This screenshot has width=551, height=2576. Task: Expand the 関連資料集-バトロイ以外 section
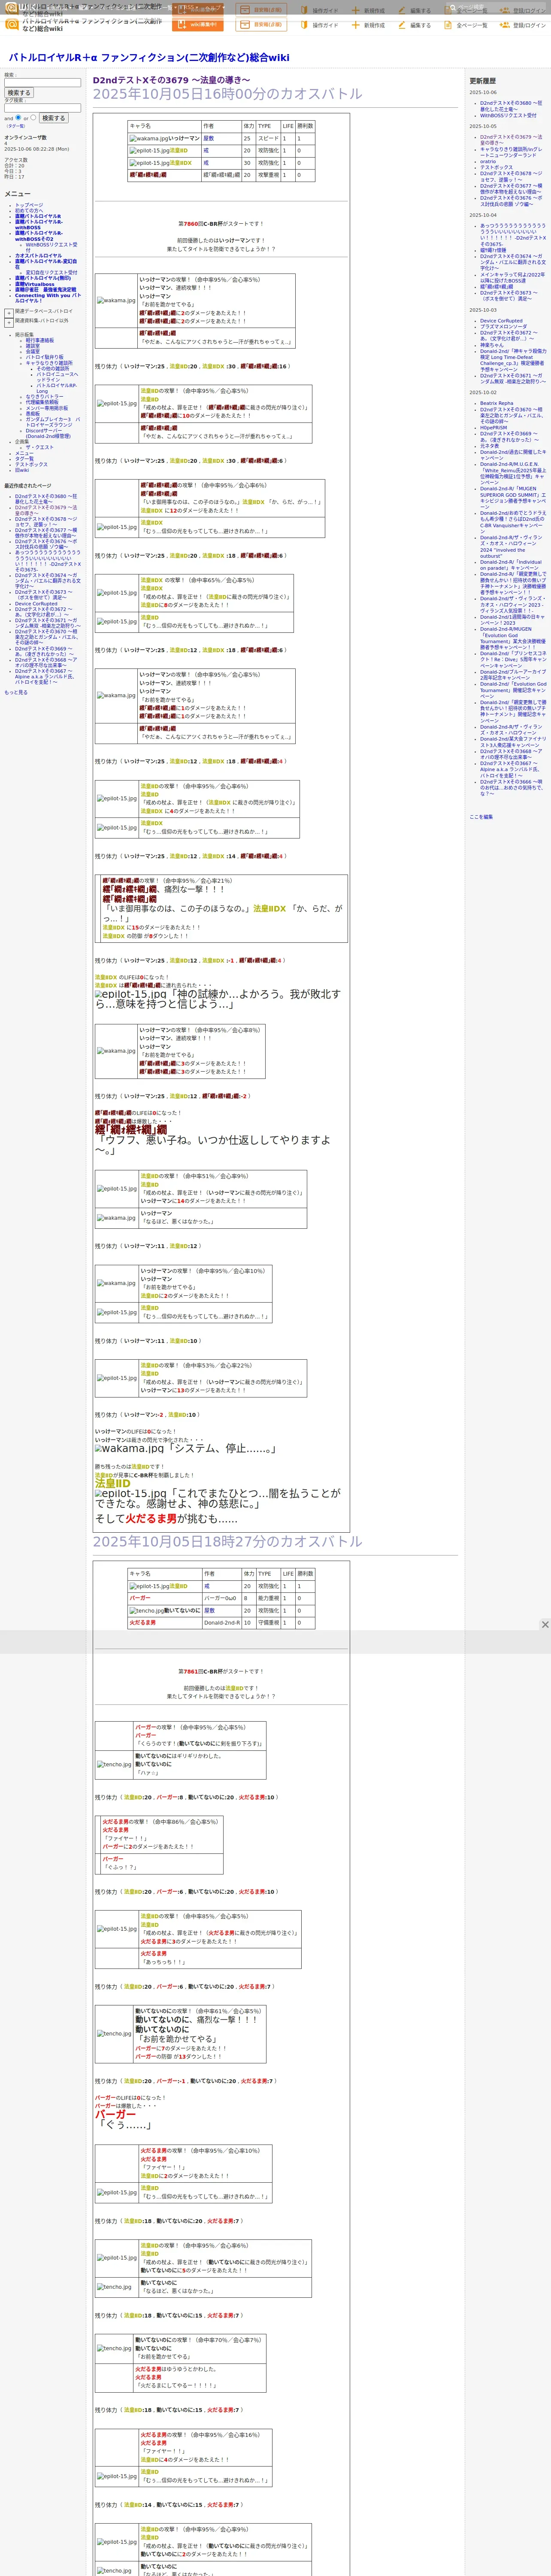click(8, 323)
